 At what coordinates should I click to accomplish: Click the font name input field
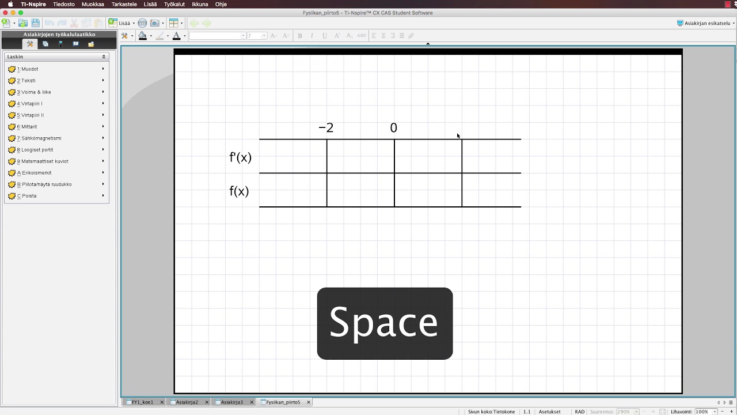218,36
